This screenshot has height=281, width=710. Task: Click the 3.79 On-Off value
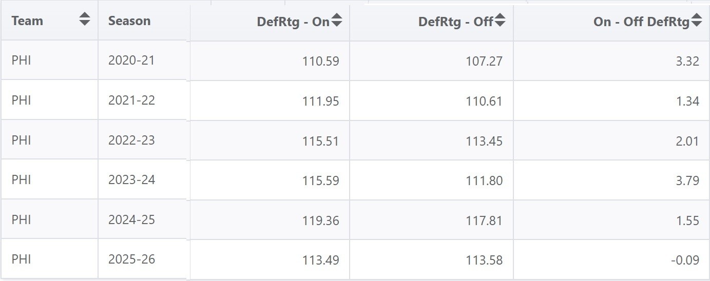click(688, 180)
